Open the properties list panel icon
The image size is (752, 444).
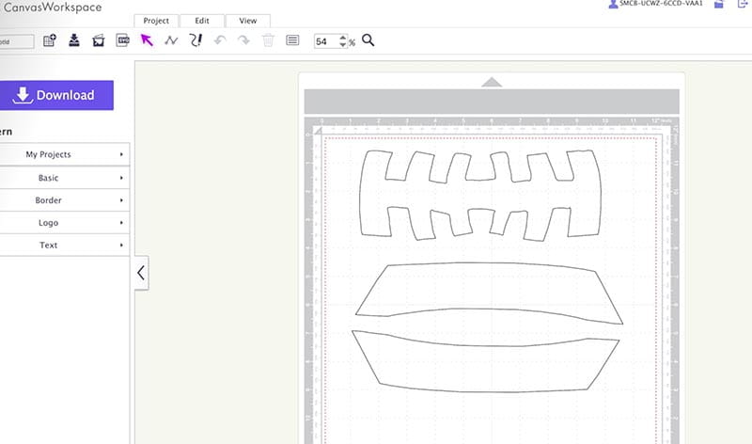tap(292, 40)
